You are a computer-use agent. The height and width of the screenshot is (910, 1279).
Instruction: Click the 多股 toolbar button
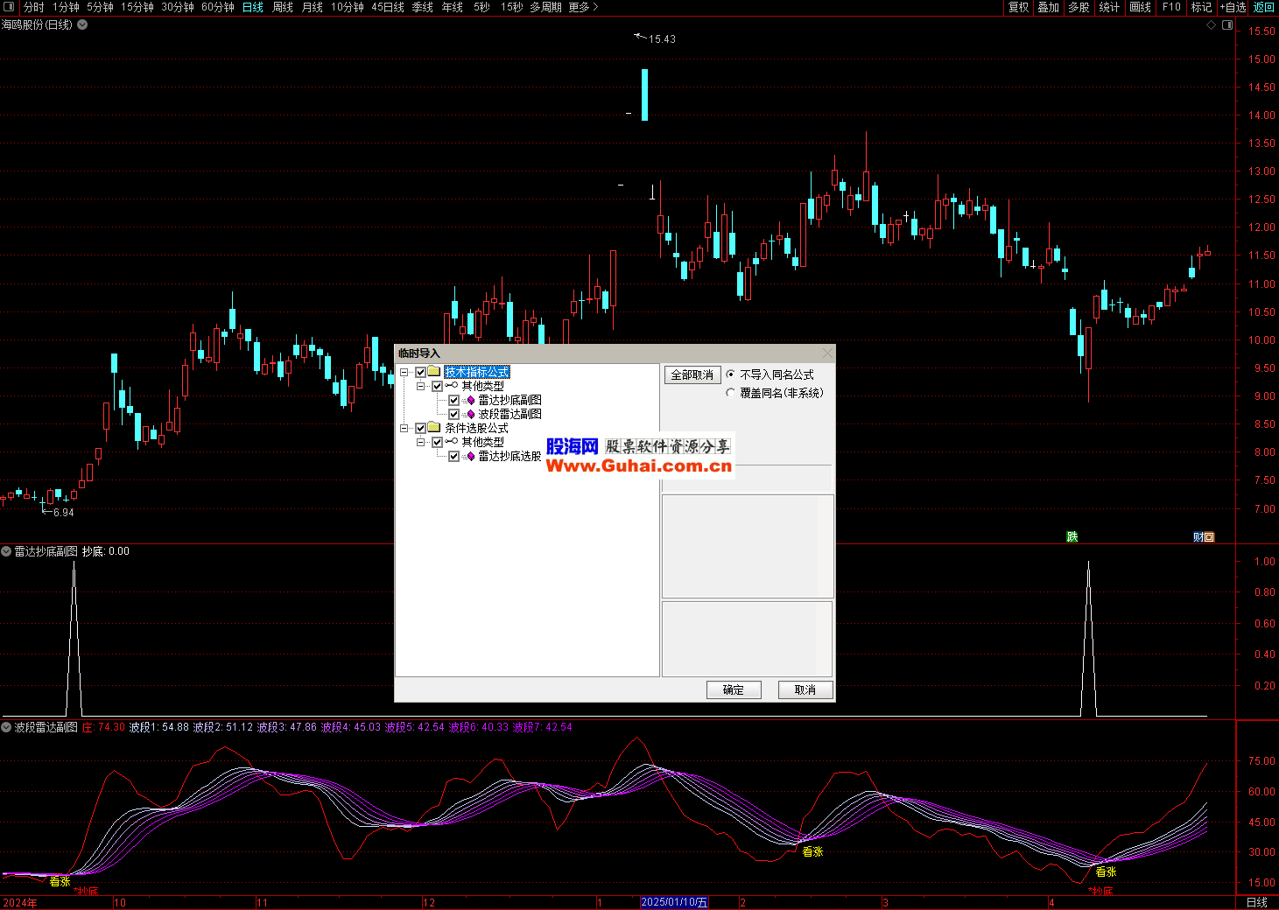1079,7
